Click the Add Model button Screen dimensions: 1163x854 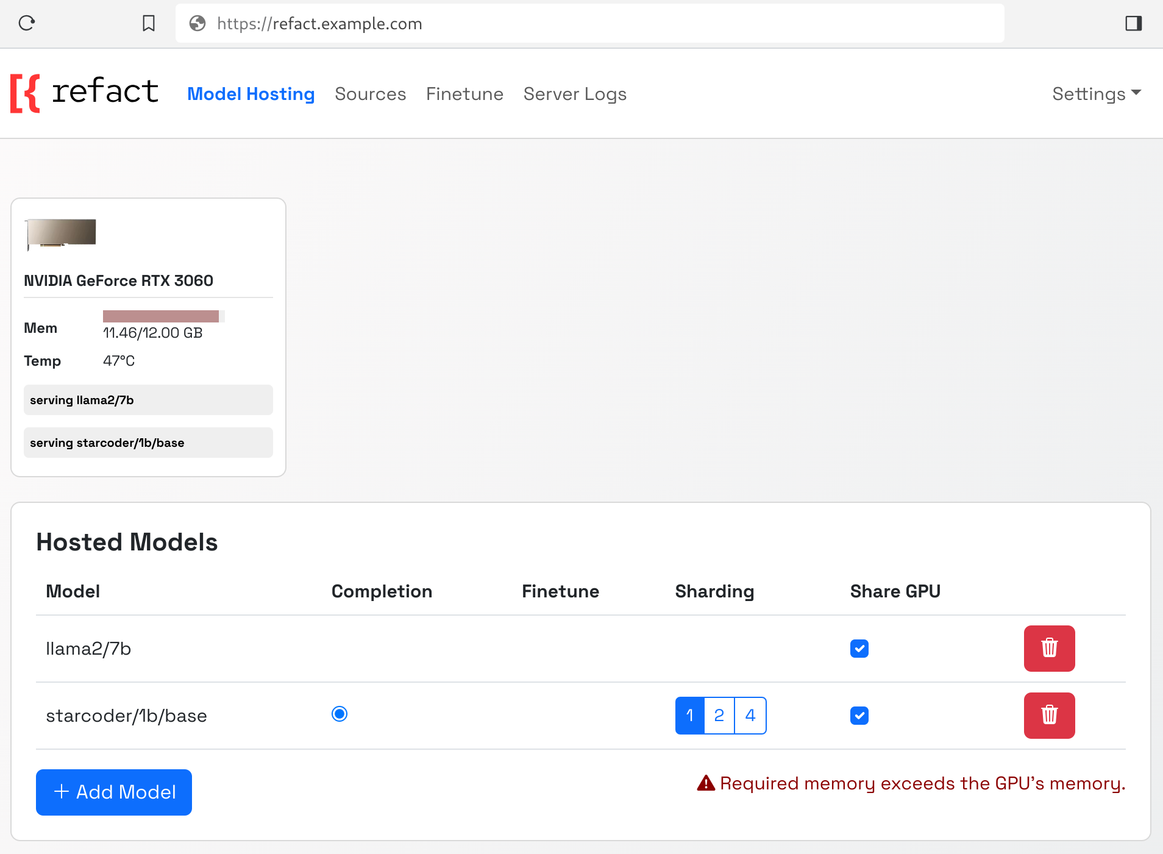click(x=114, y=792)
